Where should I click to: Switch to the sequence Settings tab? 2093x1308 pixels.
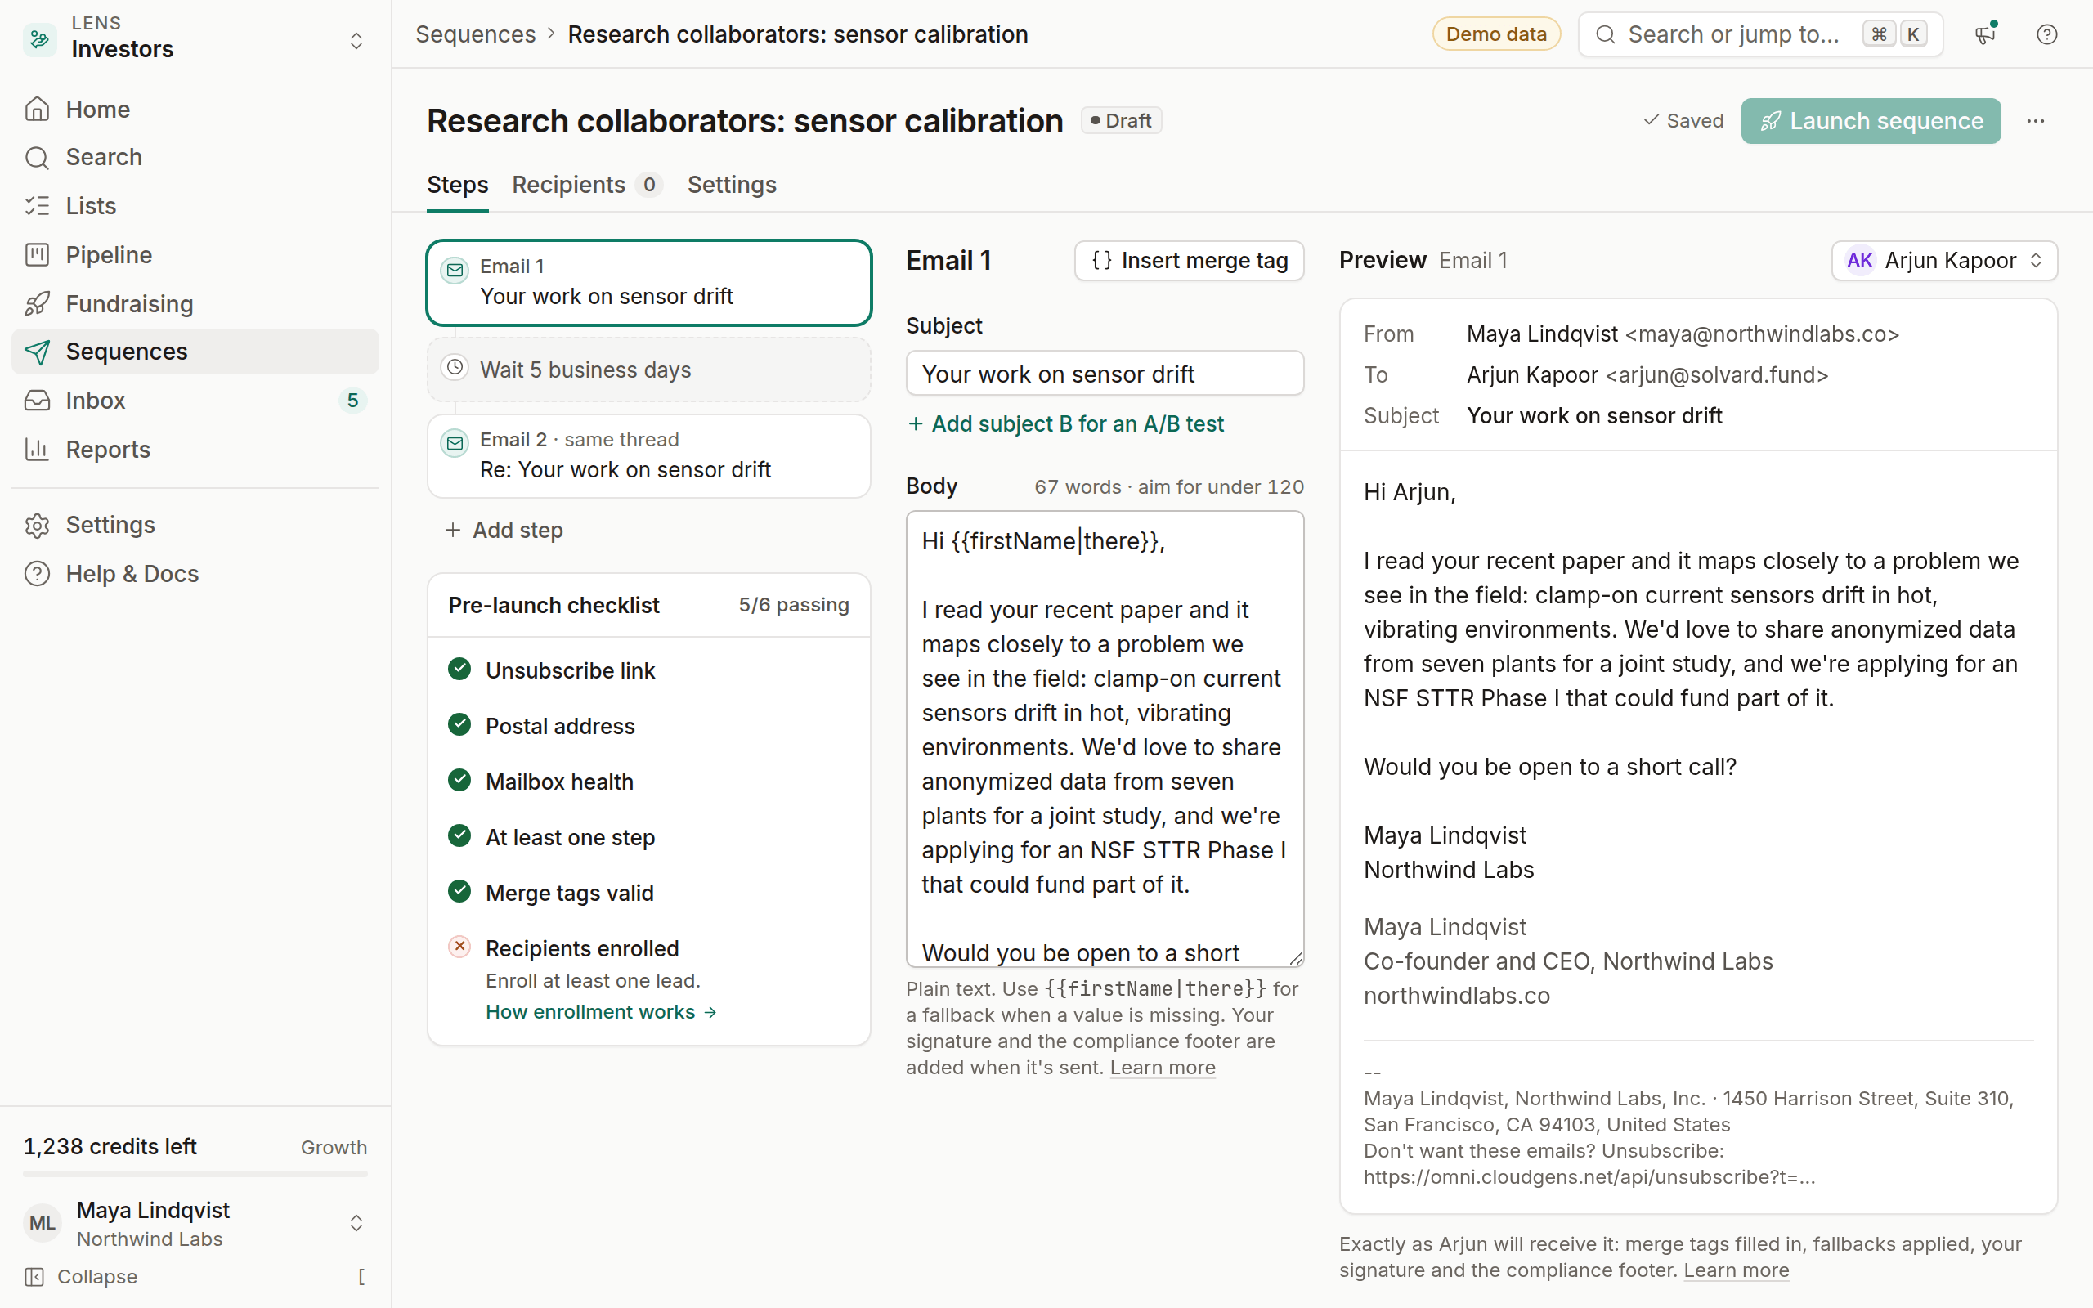tap(732, 185)
